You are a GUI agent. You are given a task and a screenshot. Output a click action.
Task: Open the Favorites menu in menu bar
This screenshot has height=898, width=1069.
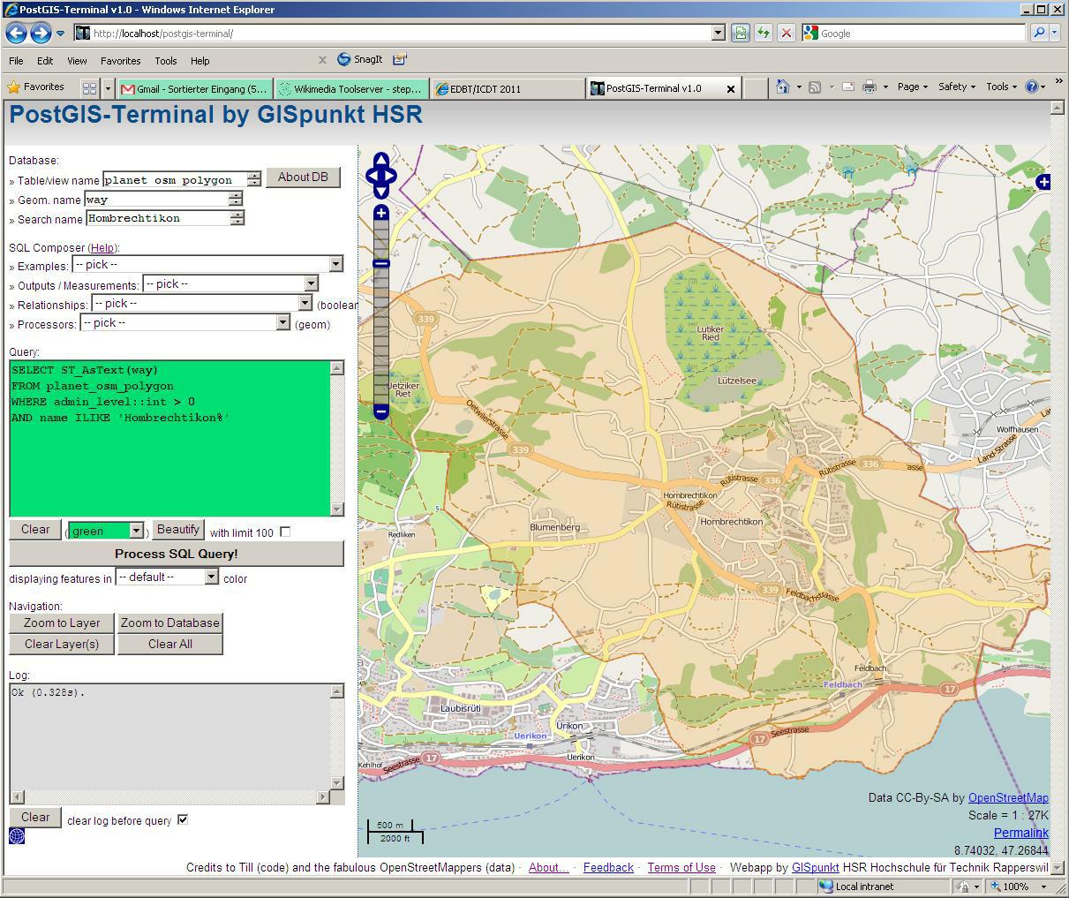120,61
